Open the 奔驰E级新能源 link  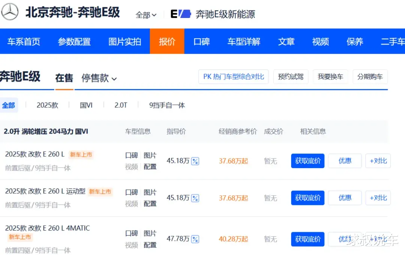[x=225, y=14]
